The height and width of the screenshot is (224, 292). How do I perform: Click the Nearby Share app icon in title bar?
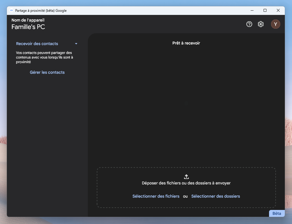(x=11, y=11)
